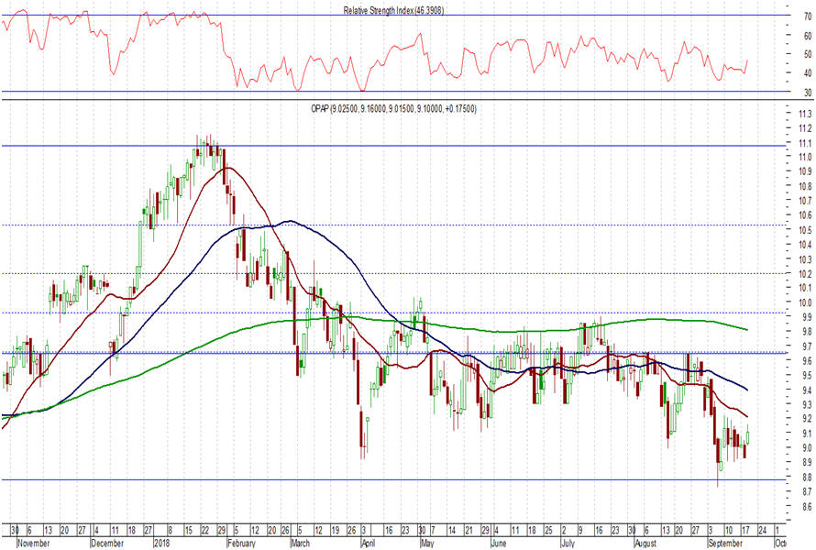Viewport: 816px width, 550px height.
Task: Click the 10.8 price axis label
Action: [x=805, y=186]
